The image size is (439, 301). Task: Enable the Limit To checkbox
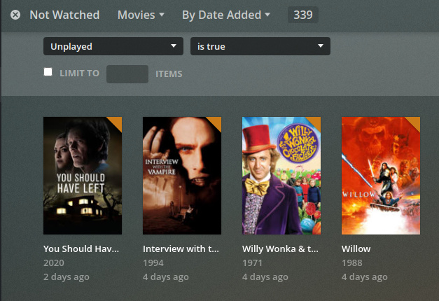point(48,72)
